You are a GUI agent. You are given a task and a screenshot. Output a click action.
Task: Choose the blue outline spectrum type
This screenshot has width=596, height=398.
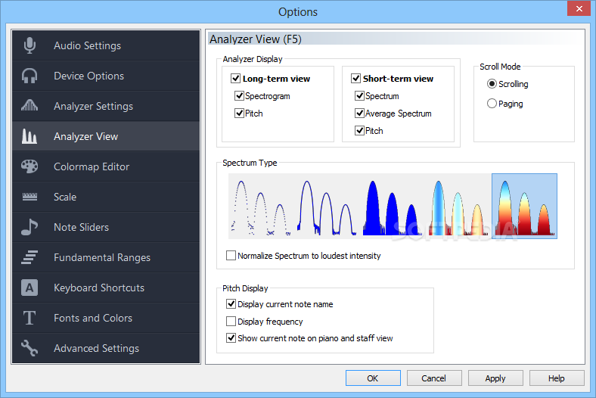tap(327, 207)
